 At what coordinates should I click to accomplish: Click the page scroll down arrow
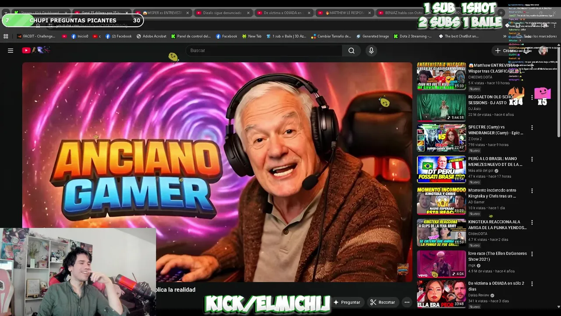point(558,307)
